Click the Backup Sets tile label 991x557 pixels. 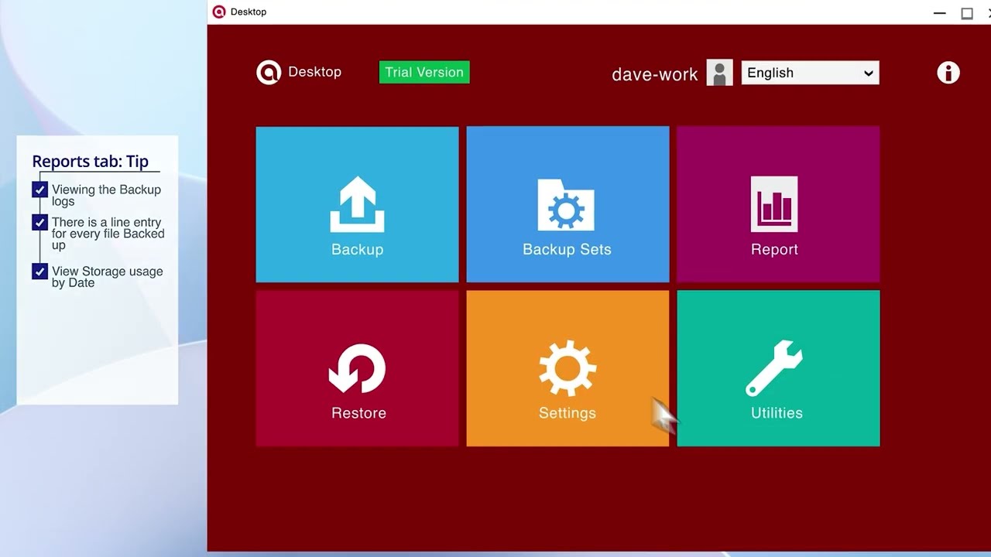pos(567,249)
